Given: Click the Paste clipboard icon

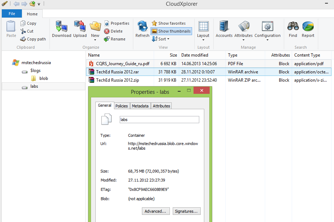Looking at the screenshot, I should pyautogui.click(x=11, y=26).
